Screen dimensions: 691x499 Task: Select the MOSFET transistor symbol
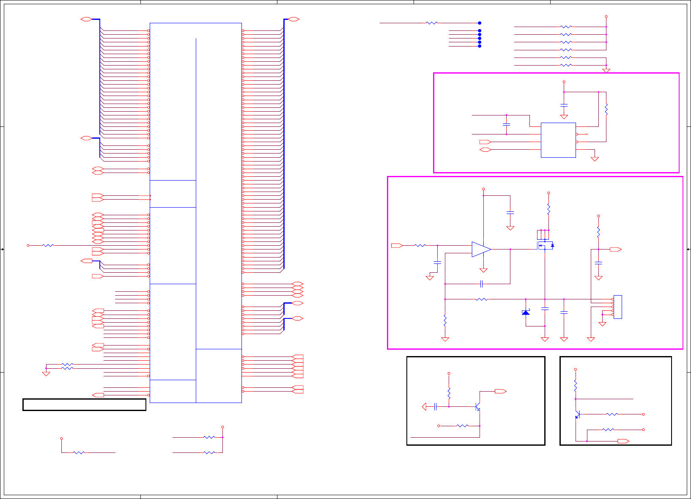pyautogui.click(x=545, y=246)
